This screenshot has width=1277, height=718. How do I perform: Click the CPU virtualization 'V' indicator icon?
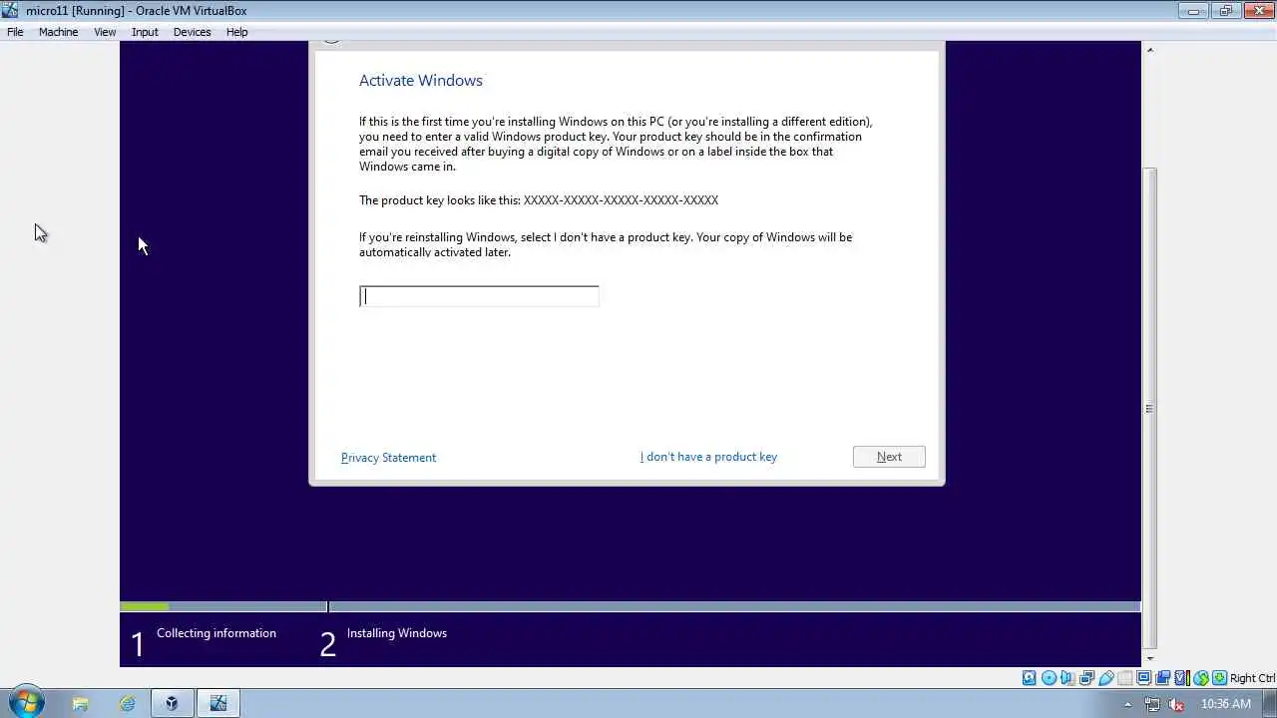pyautogui.click(x=1182, y=678)
